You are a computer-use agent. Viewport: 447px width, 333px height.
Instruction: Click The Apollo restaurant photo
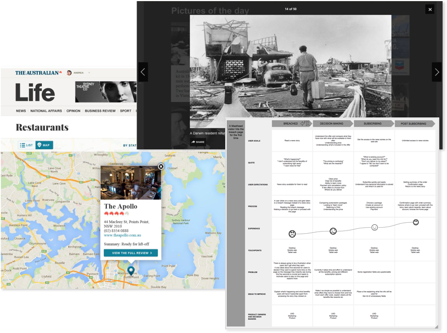coord(131,182)
